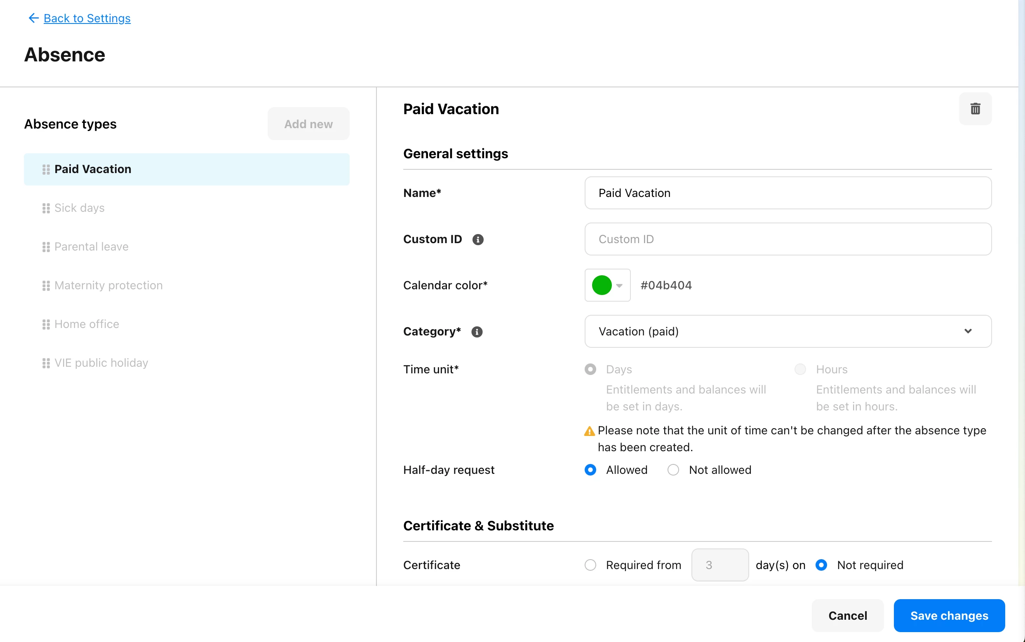Focus the Name input field
The height and width of the screenshot is (642, 1025).
(x=788, y=193)
